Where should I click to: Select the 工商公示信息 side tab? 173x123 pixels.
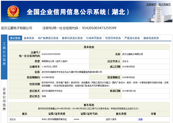4,57
